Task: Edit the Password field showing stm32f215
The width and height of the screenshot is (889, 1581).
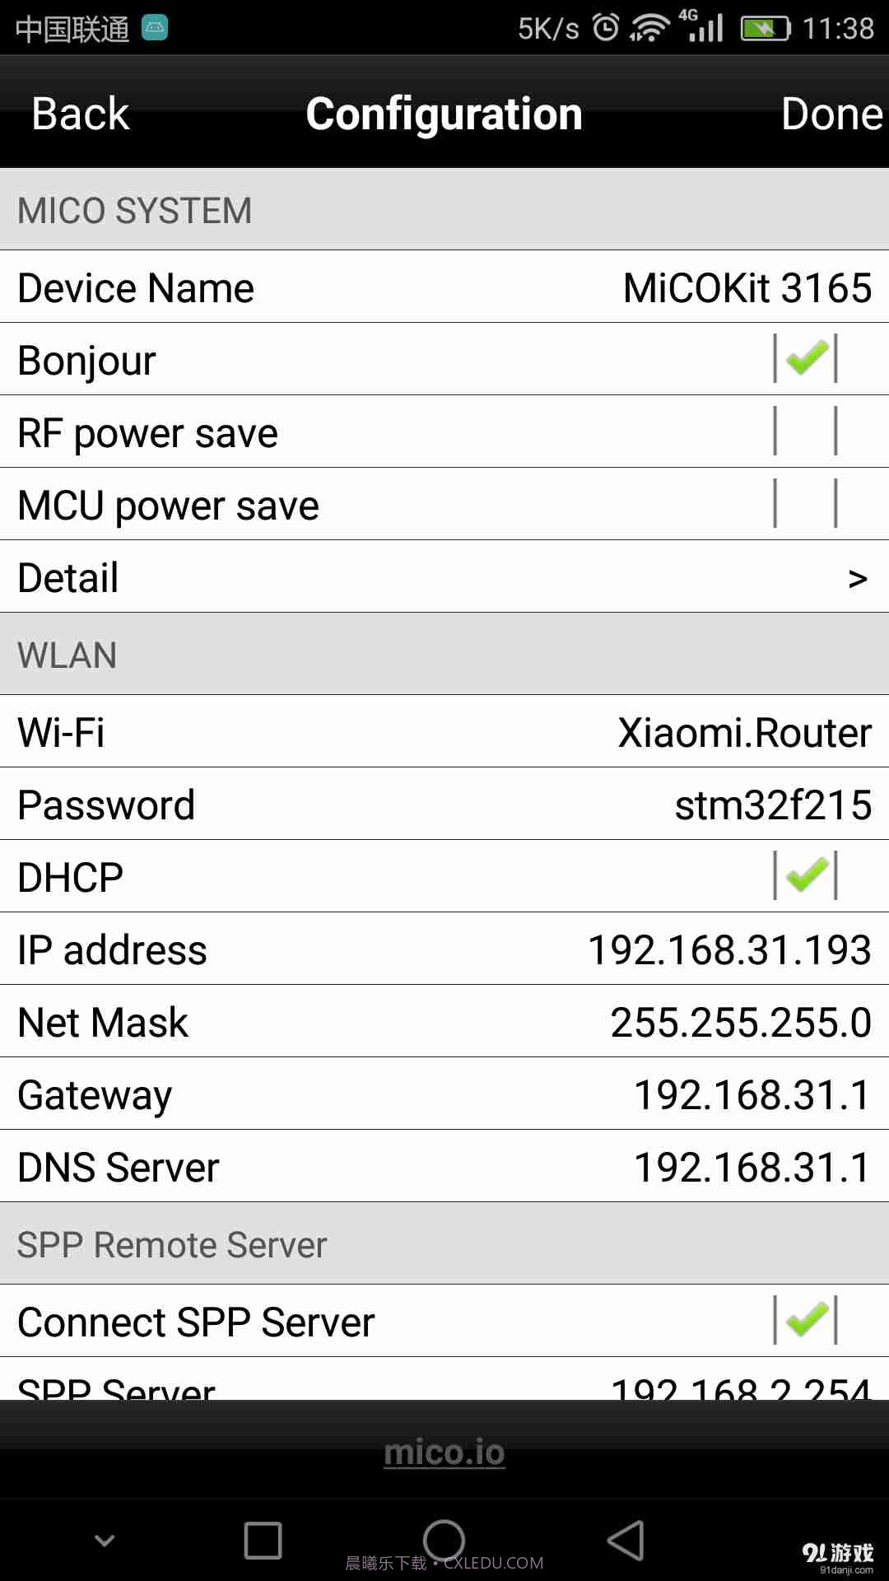Action: (x=444, y=804)
